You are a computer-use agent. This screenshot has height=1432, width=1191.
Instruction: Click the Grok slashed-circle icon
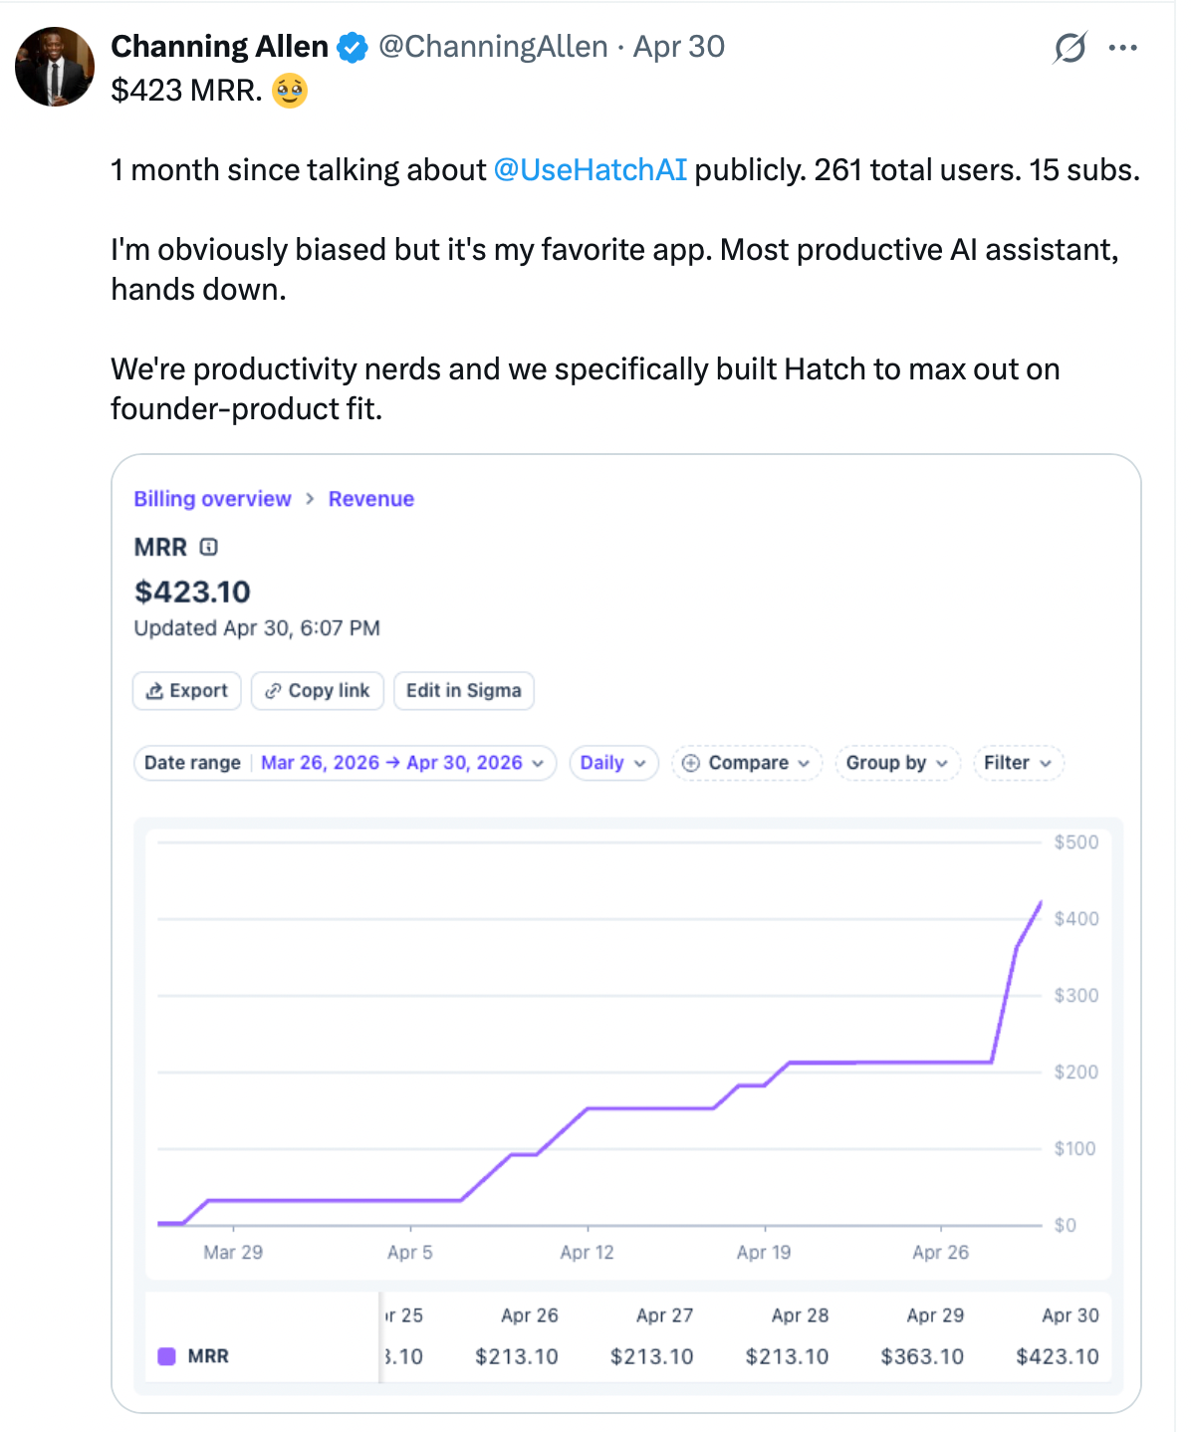coord(1070,48)
